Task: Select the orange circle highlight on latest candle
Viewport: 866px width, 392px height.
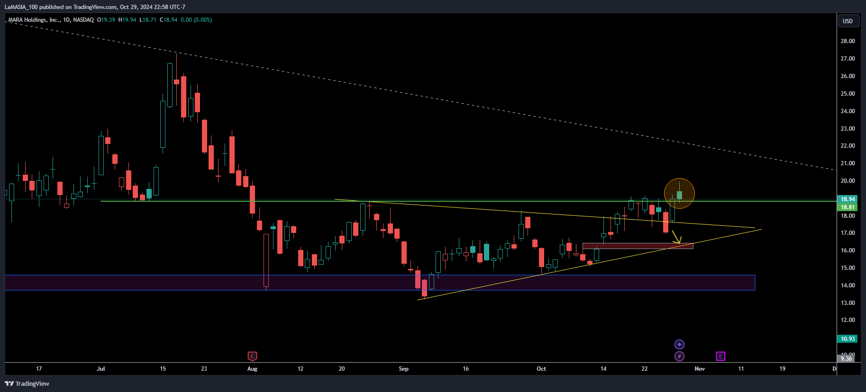Action: click(679, 194)
